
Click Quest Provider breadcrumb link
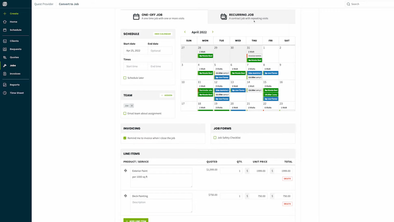coord(44,4)
